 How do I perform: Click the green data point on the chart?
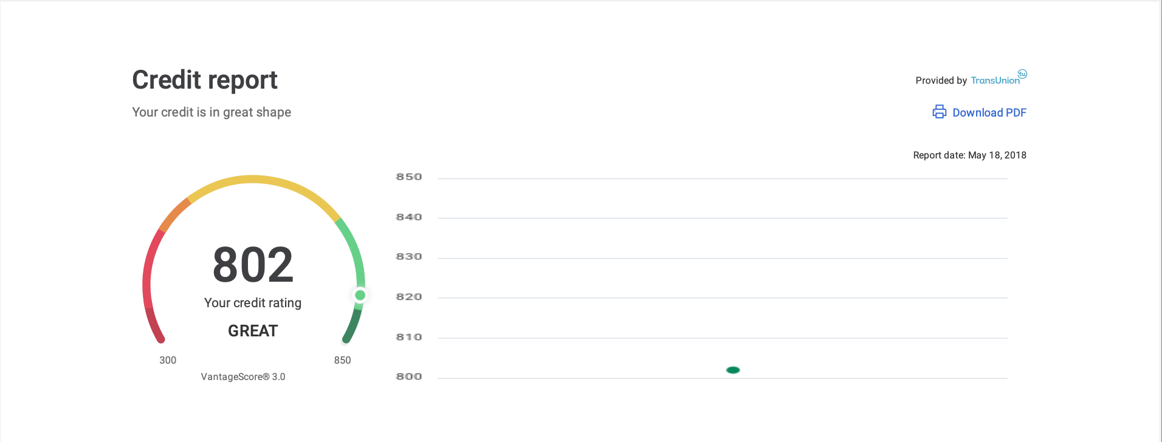(x=733, y=370)
